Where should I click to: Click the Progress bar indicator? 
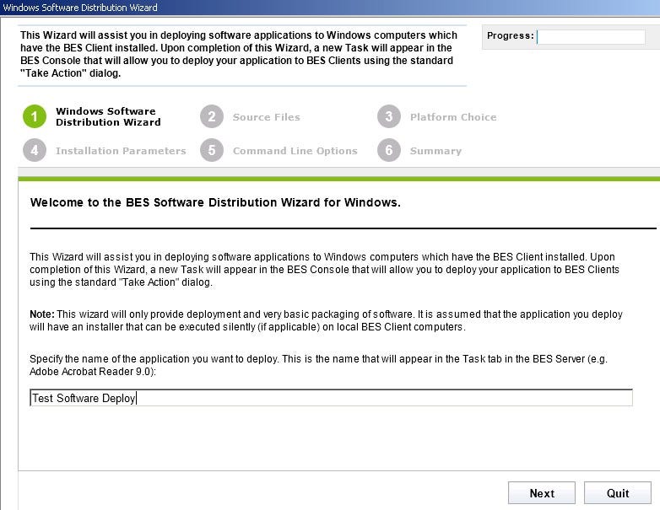pyautogui.click(x=591, y=36)
